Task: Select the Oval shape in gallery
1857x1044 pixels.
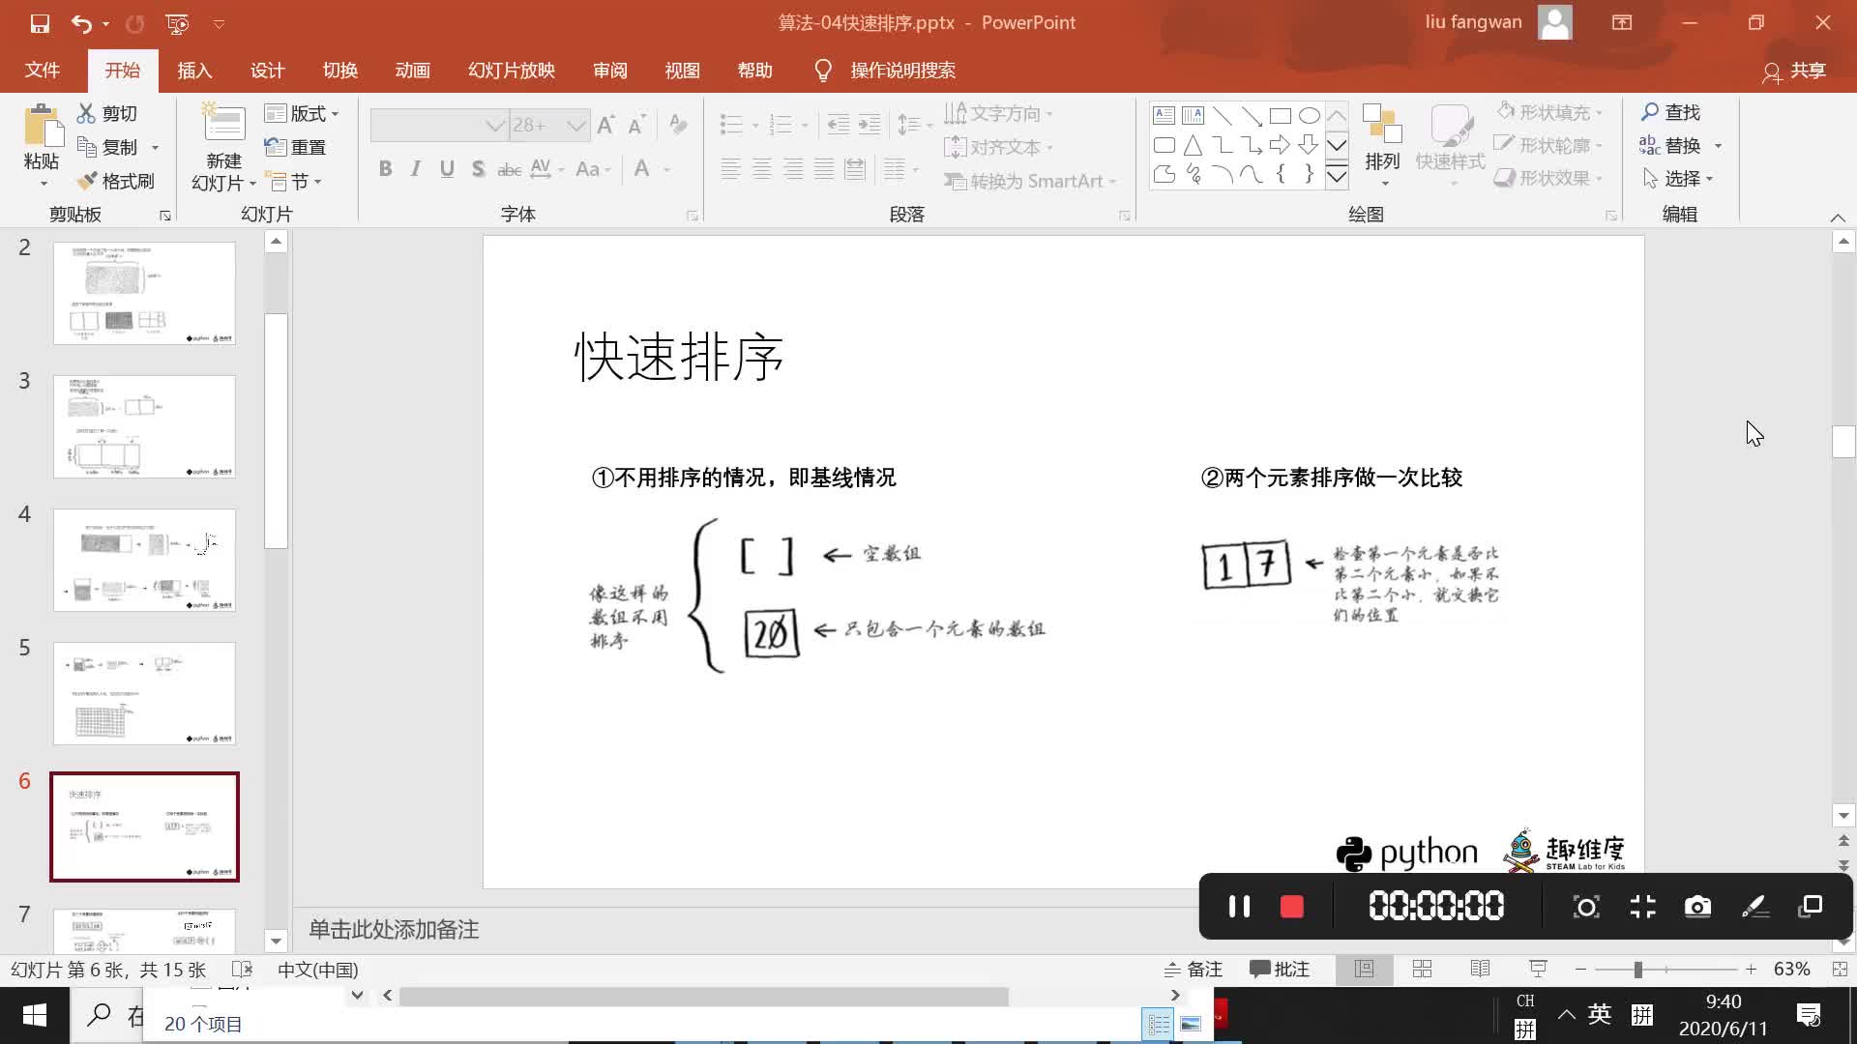Action: (x=1309, y=116)
